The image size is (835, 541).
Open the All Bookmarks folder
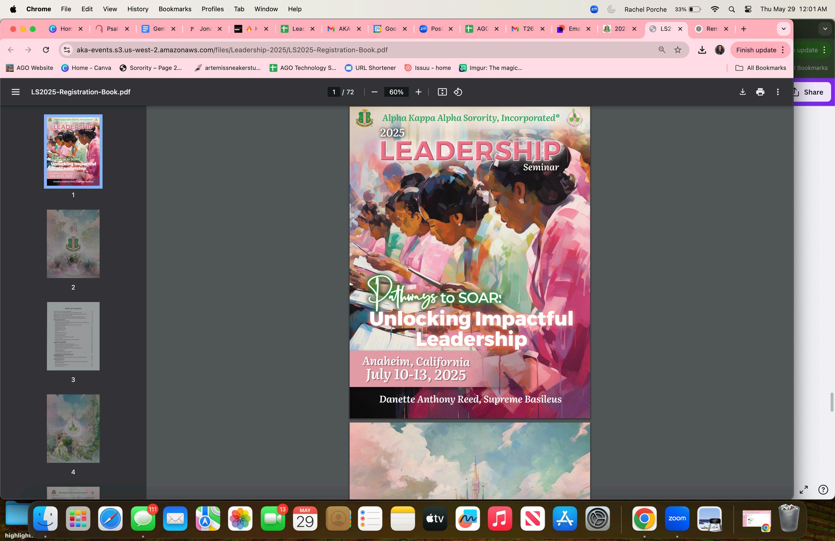761,68
